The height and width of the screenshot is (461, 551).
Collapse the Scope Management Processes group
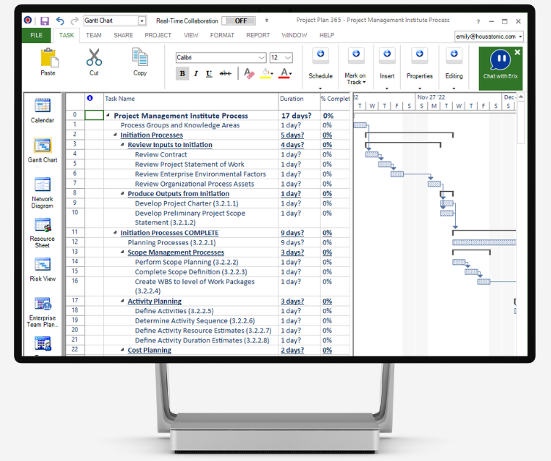click(x=122, y=252)
